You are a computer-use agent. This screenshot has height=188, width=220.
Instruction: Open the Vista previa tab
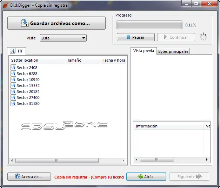click(144, 51)
